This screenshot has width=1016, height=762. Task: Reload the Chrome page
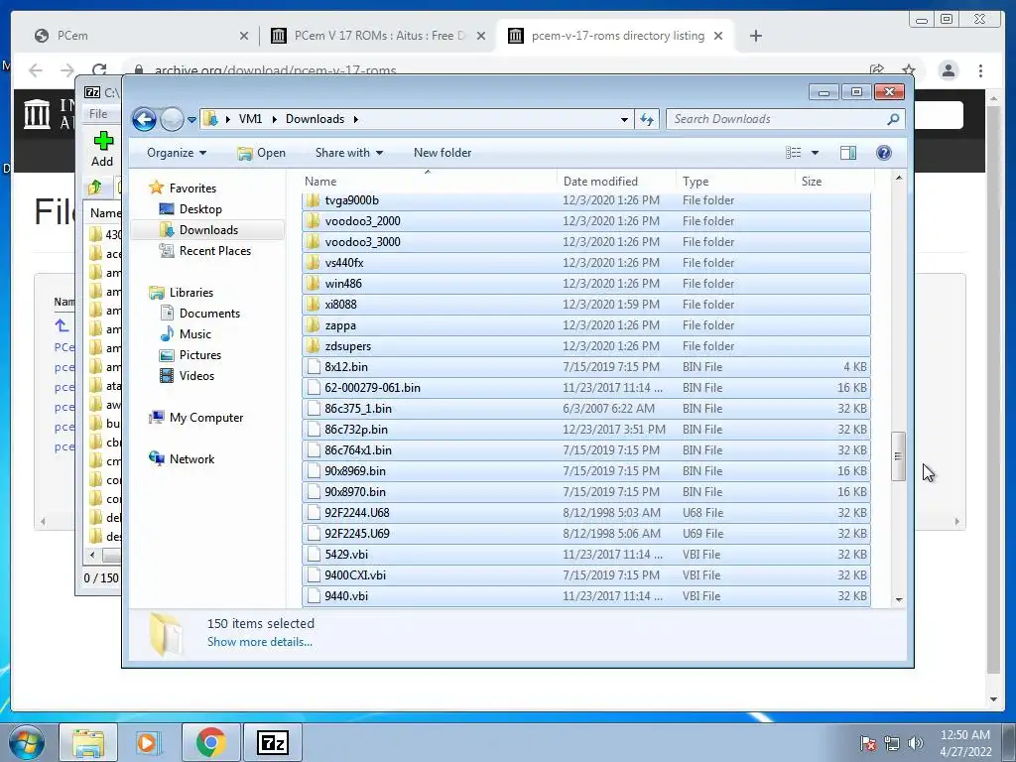99,70
